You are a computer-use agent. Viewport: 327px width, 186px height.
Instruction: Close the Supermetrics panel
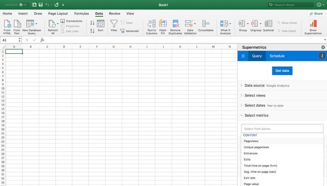click(323, 47)
